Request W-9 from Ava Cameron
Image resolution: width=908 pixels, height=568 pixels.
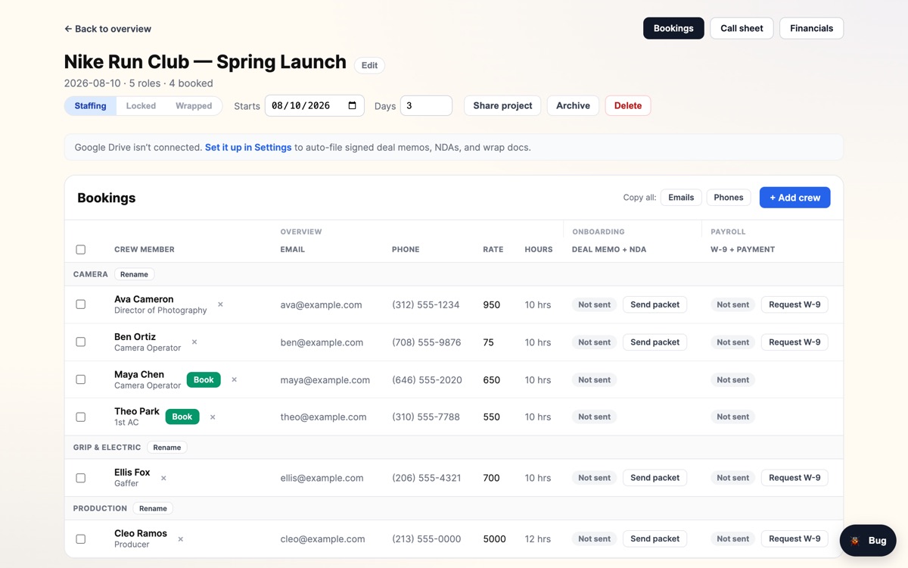pyautogui.click(x=794, y=304)
